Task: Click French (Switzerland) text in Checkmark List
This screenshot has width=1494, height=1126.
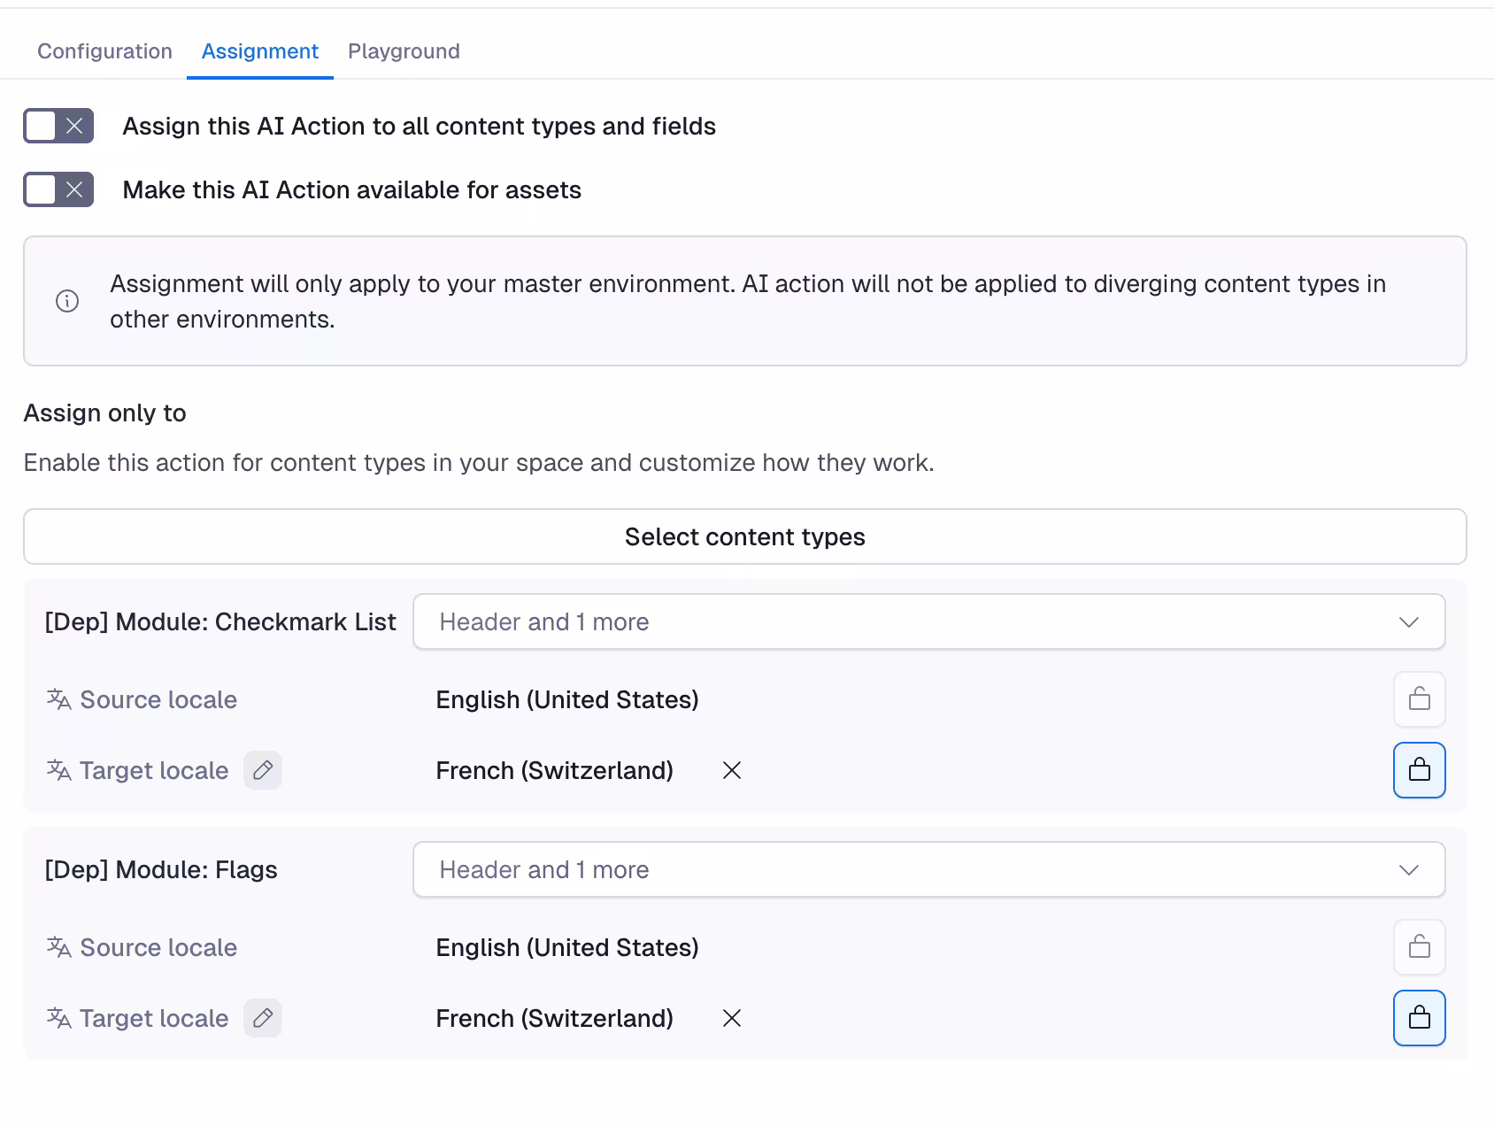Action: pos(555,770)
